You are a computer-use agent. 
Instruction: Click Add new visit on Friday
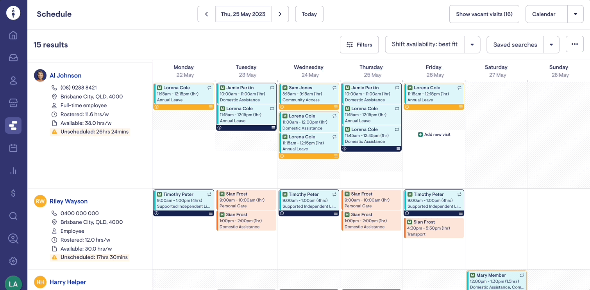(434, 134)
